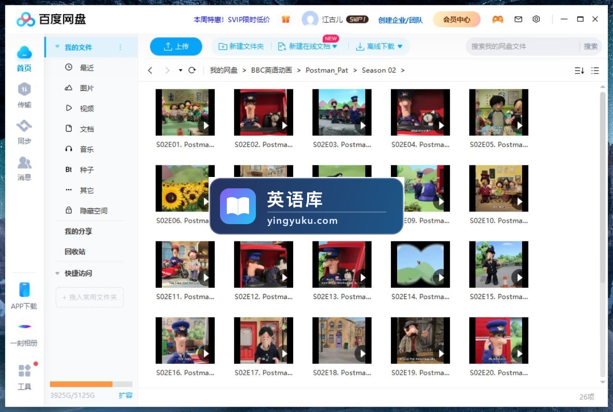Open the sort order icon
The height and width of the screenshot is (412, 613).
pos(579,70)
